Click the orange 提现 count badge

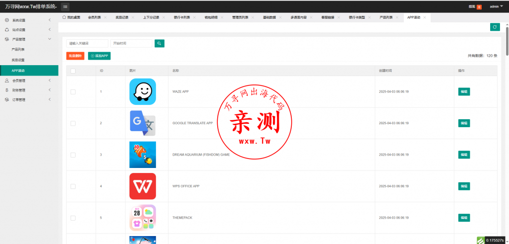coord(479,7)
